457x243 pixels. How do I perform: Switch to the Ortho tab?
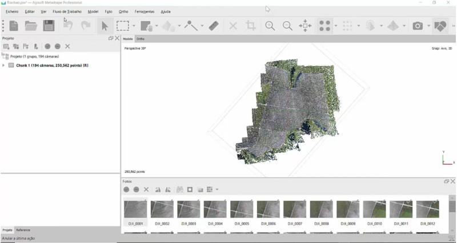coord(141,39)
